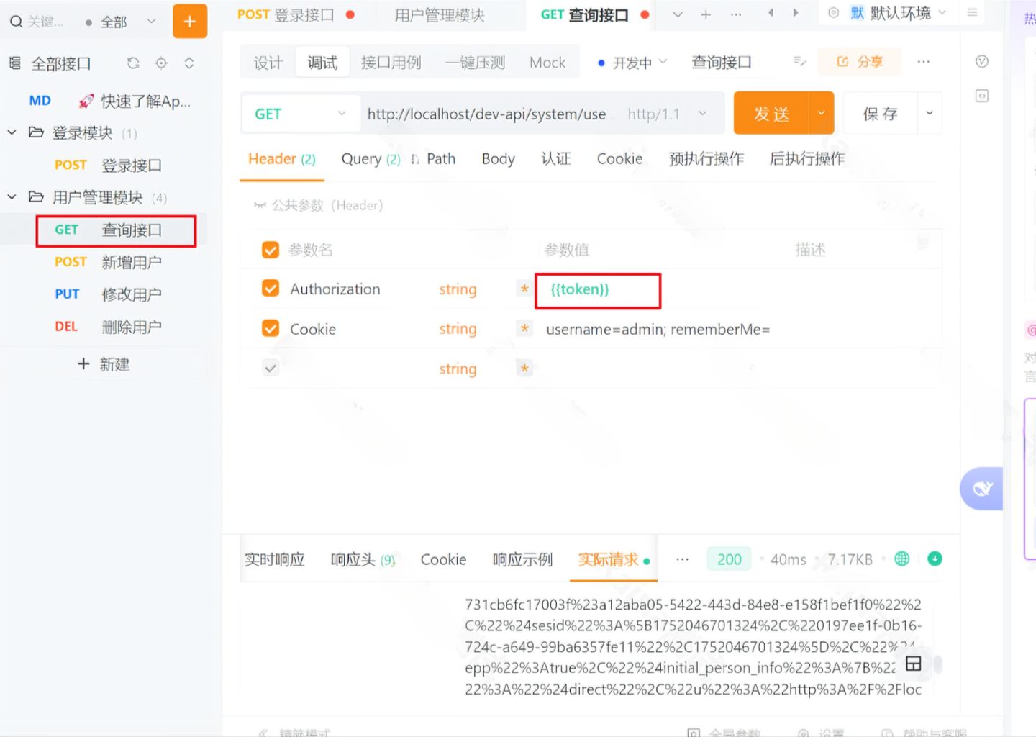Open the 全部 filter dropdown

point(121,22)
